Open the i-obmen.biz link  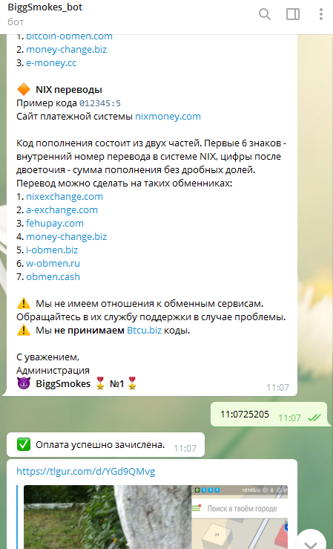click(52, 250)
